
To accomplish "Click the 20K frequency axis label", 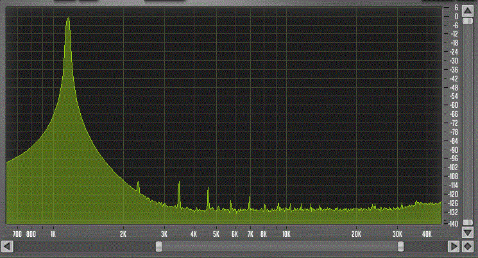I will click(356, 234).
